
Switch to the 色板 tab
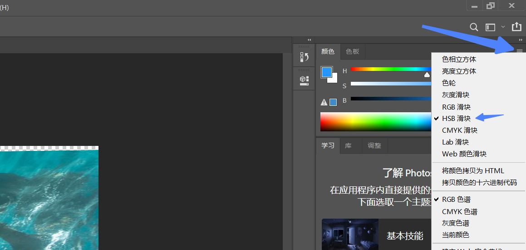[x=353, y=51]
